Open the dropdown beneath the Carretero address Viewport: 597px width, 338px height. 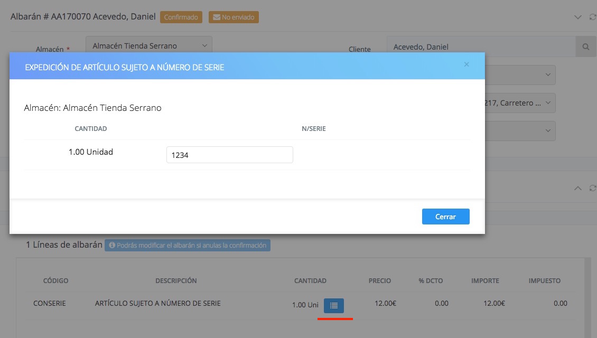click(520, 131)
